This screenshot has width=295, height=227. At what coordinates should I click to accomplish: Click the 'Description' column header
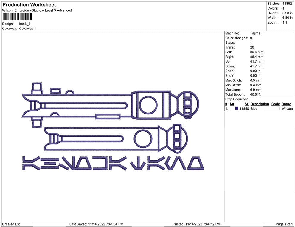tap(260, 104)
